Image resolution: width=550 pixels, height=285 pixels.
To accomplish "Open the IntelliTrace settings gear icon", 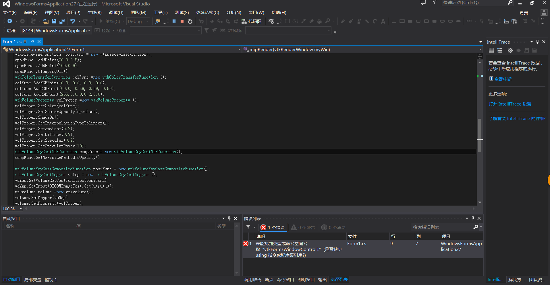I will tap(510, 50).
